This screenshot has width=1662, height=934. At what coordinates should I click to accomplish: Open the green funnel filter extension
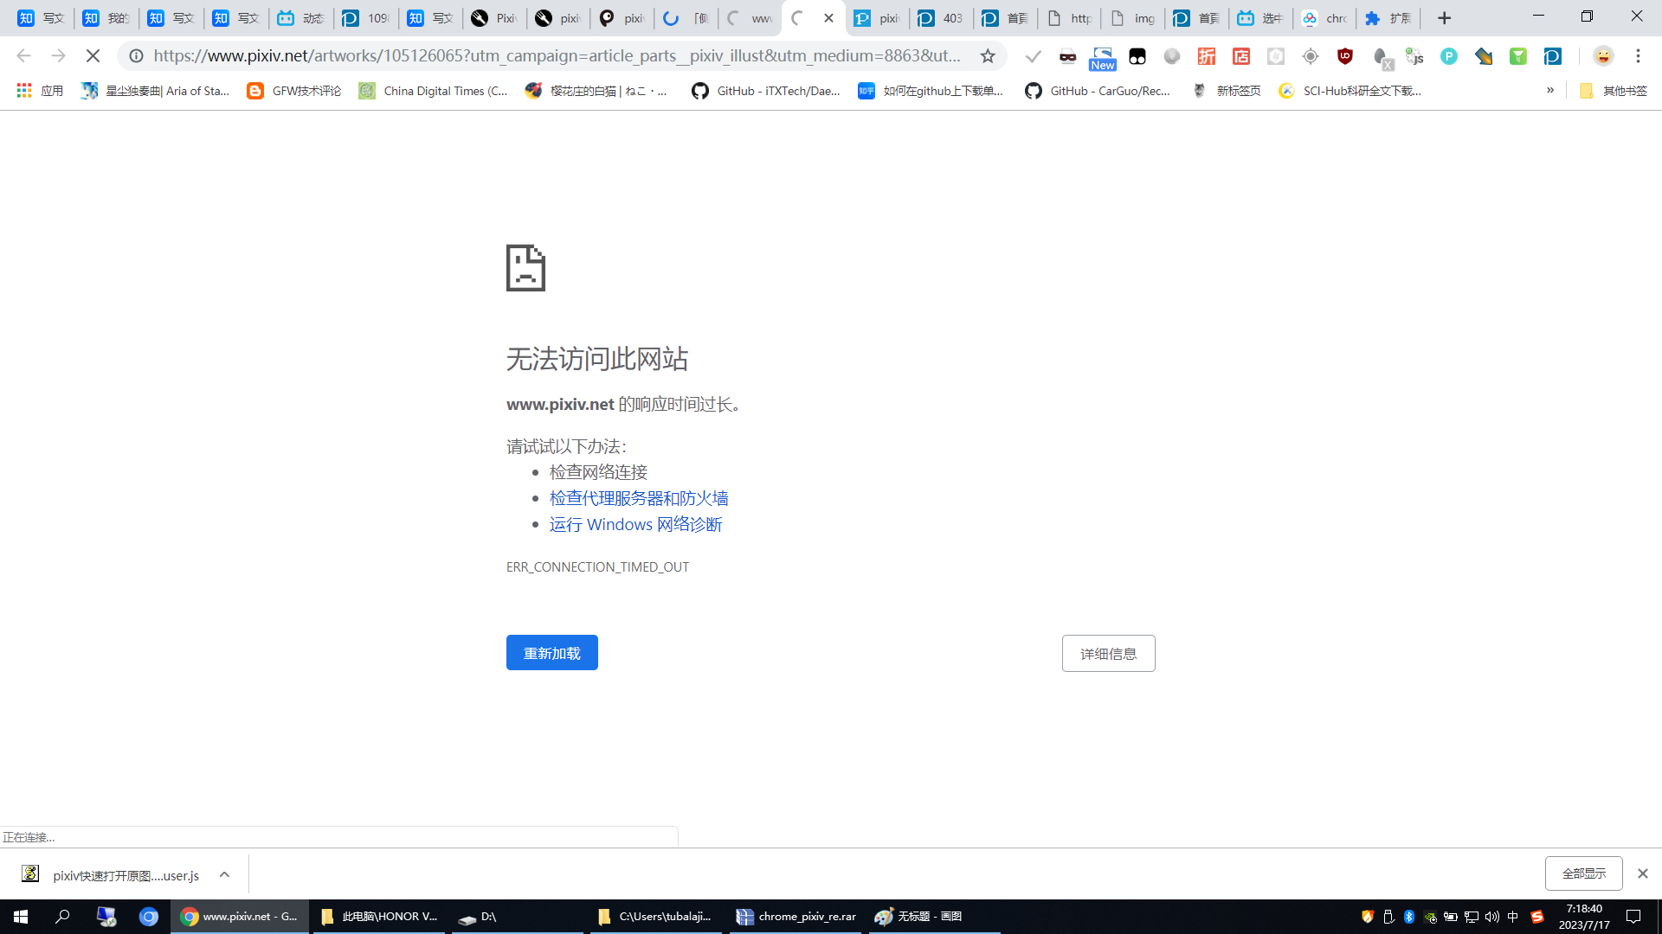point(1517,56)
